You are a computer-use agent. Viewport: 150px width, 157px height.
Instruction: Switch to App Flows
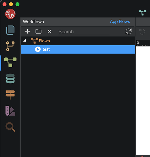point(120,22)
